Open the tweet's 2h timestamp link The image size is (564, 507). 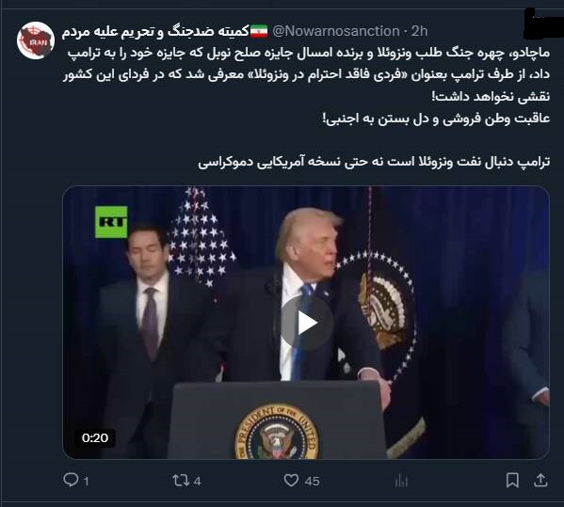pos(419,31)
